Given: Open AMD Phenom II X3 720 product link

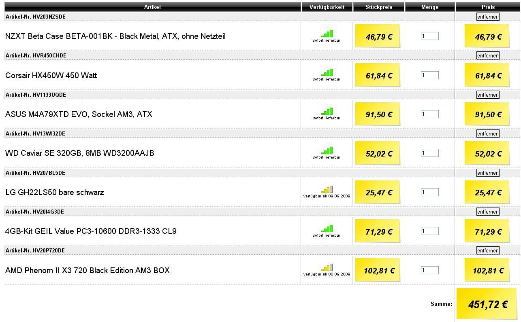Looking at the screenshot, I should coord(88,270).
